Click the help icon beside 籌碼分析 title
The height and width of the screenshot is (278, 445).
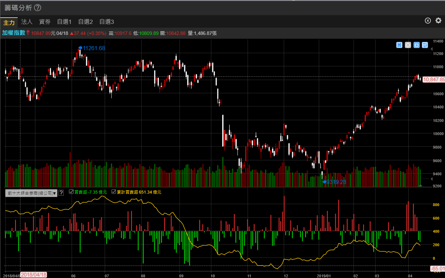coord(38,8)
